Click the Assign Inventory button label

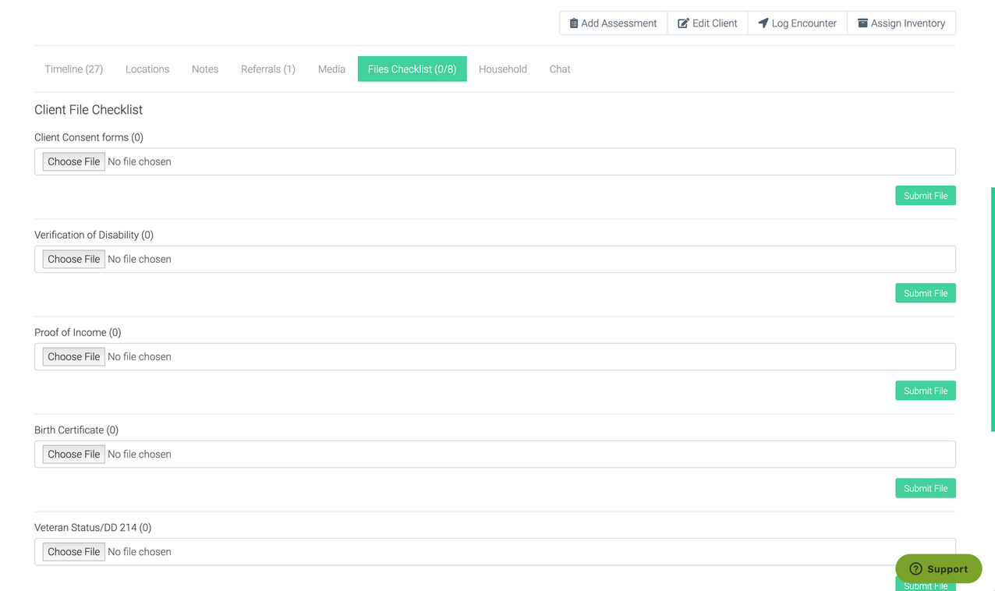click(x=908, y=23)
